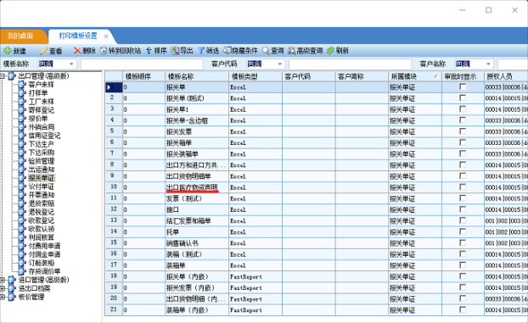The image size is (528, 323).
Task: Click the 客户代码 filter text field
Action: pyautogui.click(x=350, y=64)
